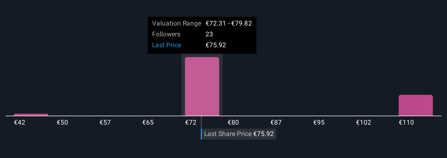Click the €102 axis label
The width and height of the screenshot is (447, 158).
coord(364,122)
